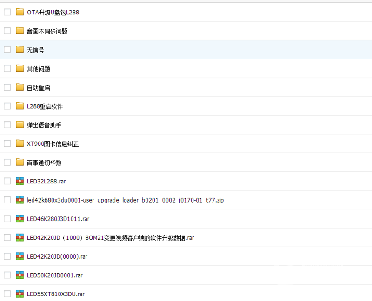Click folder icon beside 弹出语音助手
The width and height of the screenshot is (372, 301).
coord(20,124)
